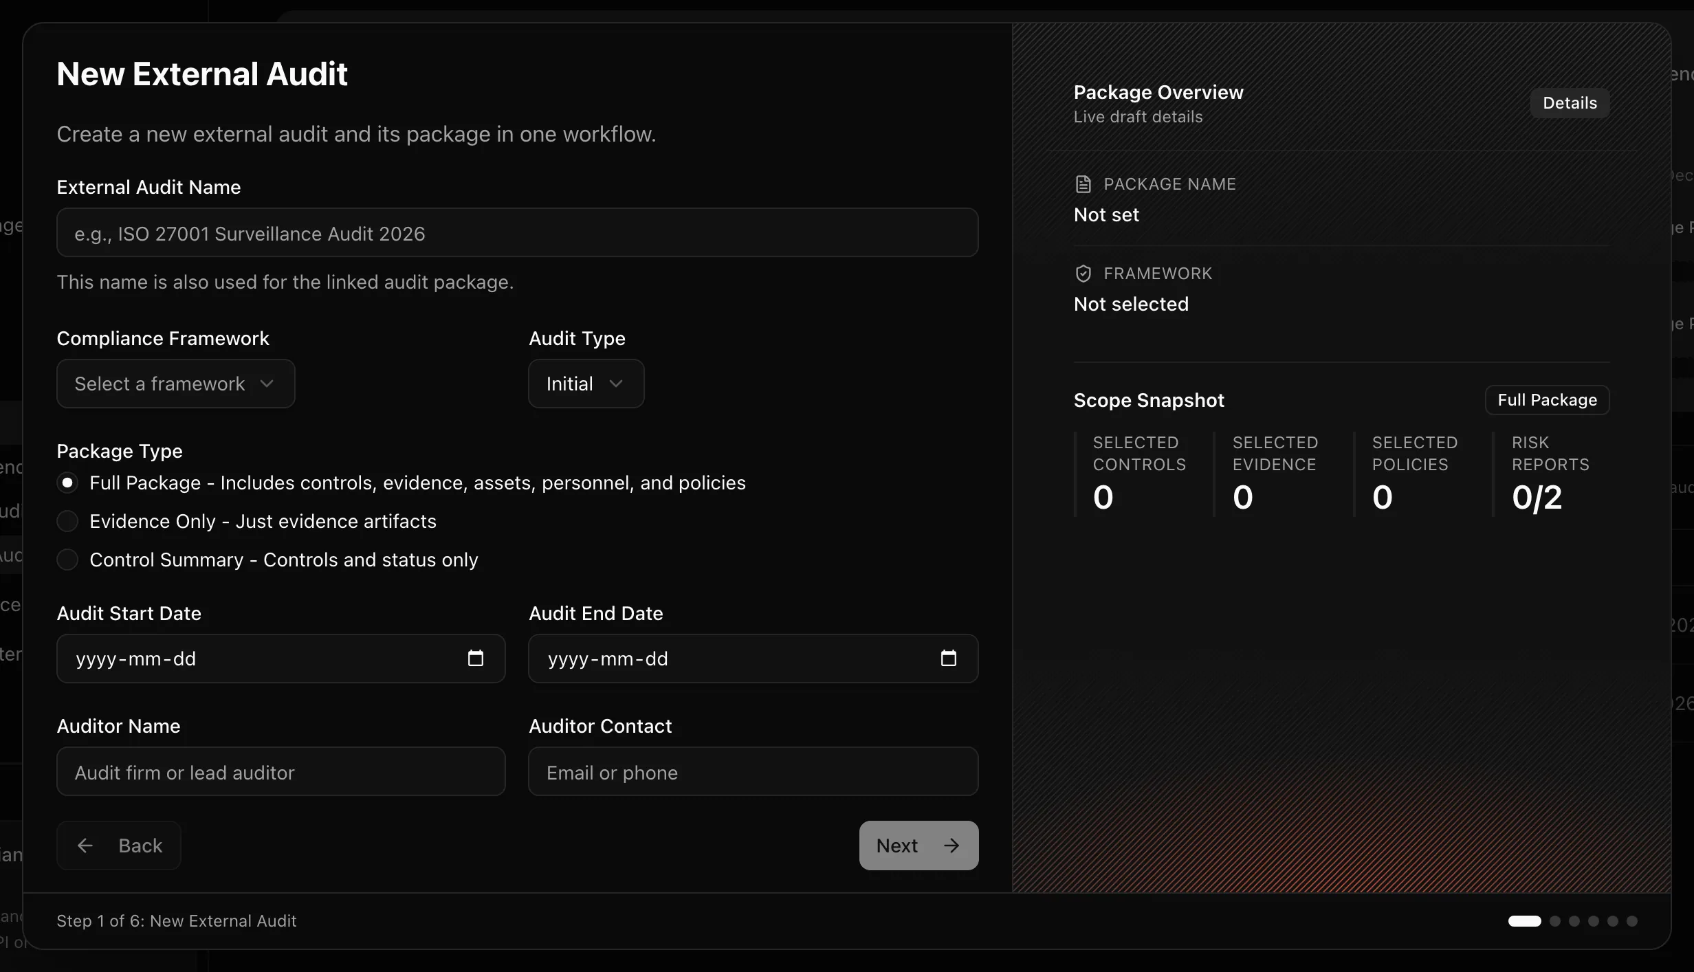
Task: Select Evidence Only radio option
Action: (x=67, y=521)
